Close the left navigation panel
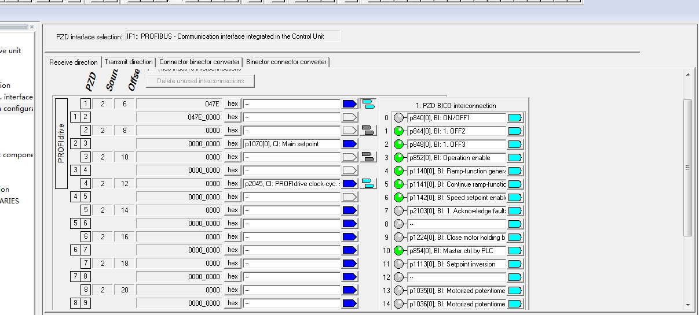Image resolution: width=699 pixels, height=315 pixels. point(32,27)
